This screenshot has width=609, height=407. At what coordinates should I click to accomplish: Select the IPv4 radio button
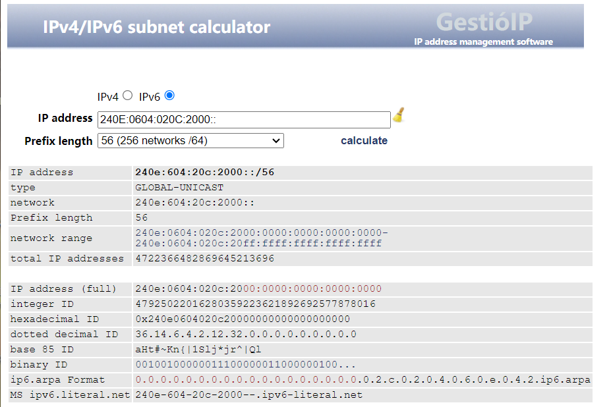(128, 95)
